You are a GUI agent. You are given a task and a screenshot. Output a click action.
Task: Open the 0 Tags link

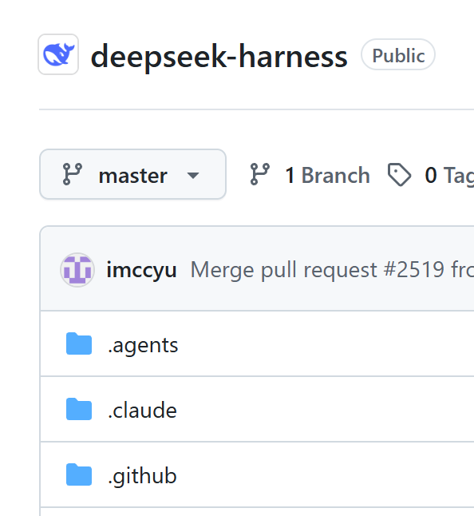[x=449, y=175]
